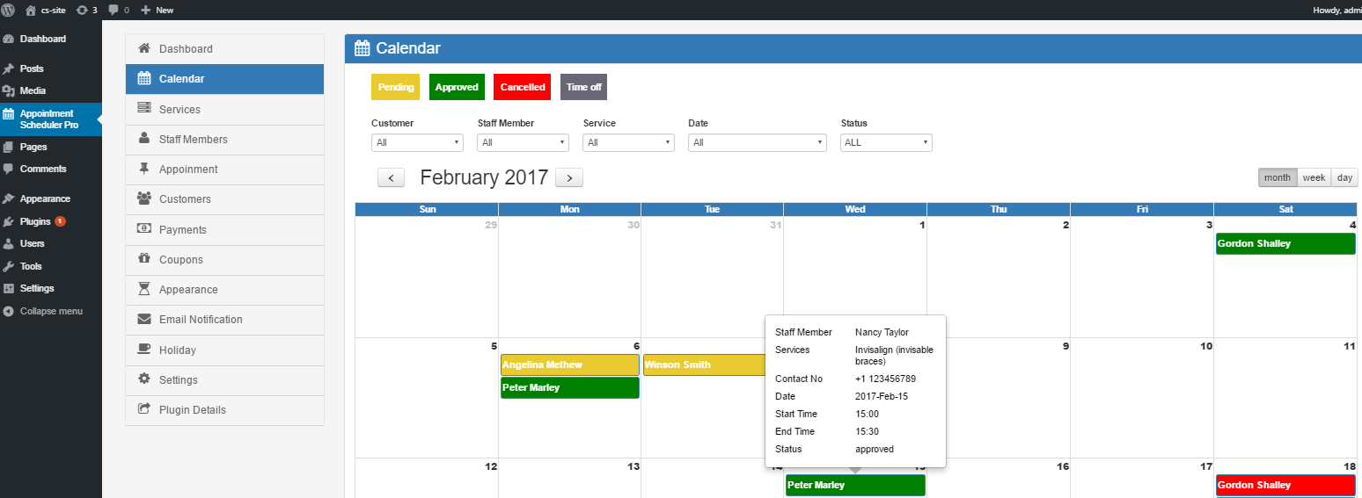The height and width of the screenshot is (498, 1362).
Task: Open Staff Members in the plugin menu
Action: point(224,139)
